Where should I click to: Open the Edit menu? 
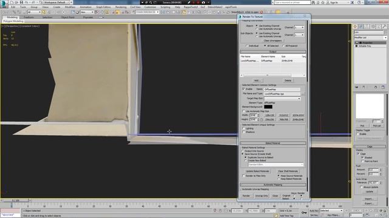coord(13,7)
